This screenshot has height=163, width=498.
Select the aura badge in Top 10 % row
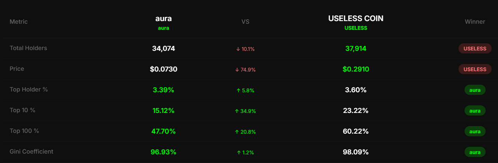click(475, 111)
